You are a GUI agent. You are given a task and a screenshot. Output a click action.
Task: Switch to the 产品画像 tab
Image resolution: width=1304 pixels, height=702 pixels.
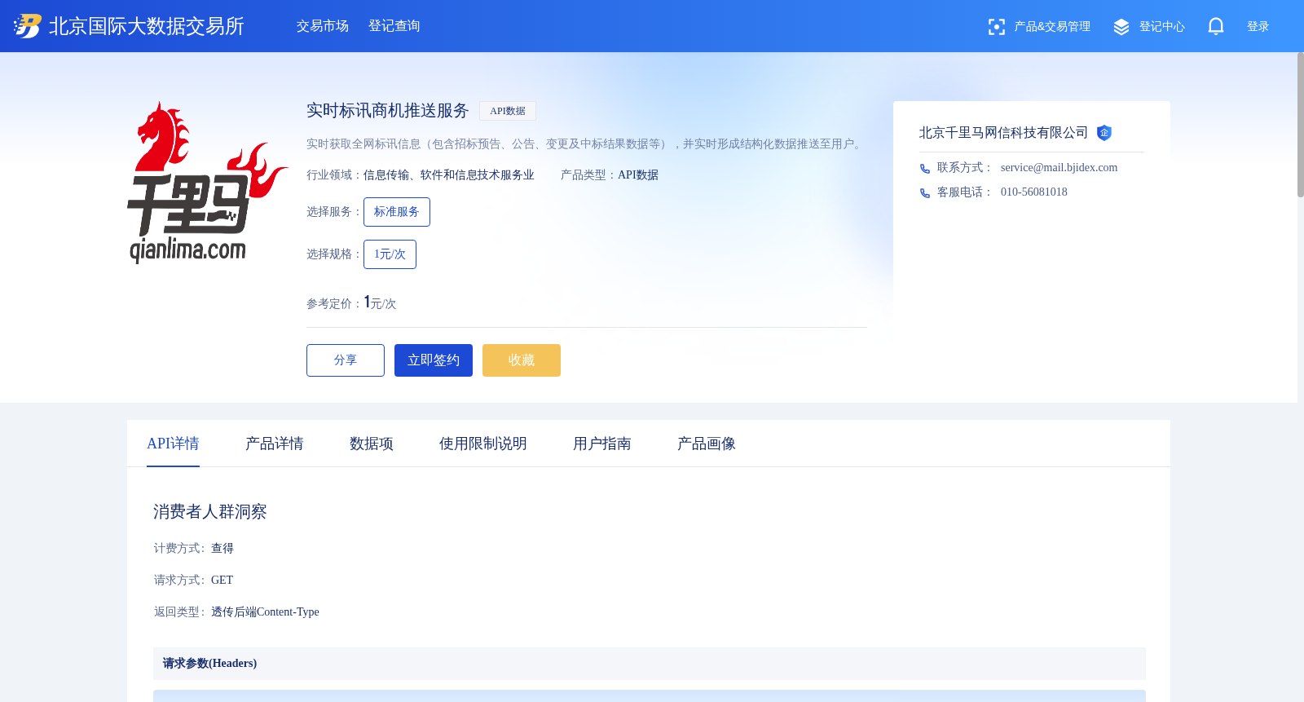pyautogui.click(x=707, y=444)
